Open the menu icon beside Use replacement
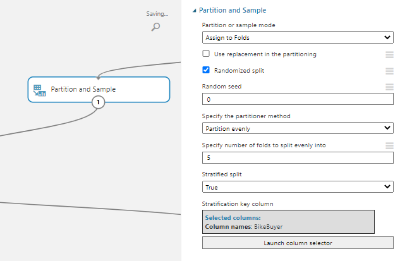The image size is (400, 261). coord(389,54)
